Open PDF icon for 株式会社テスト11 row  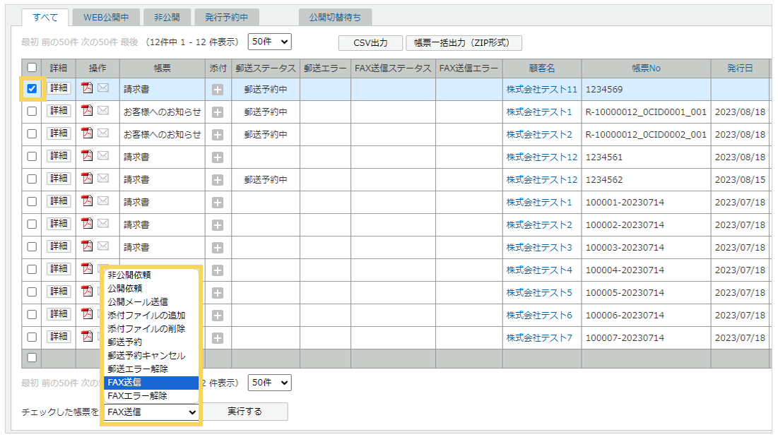88,89
